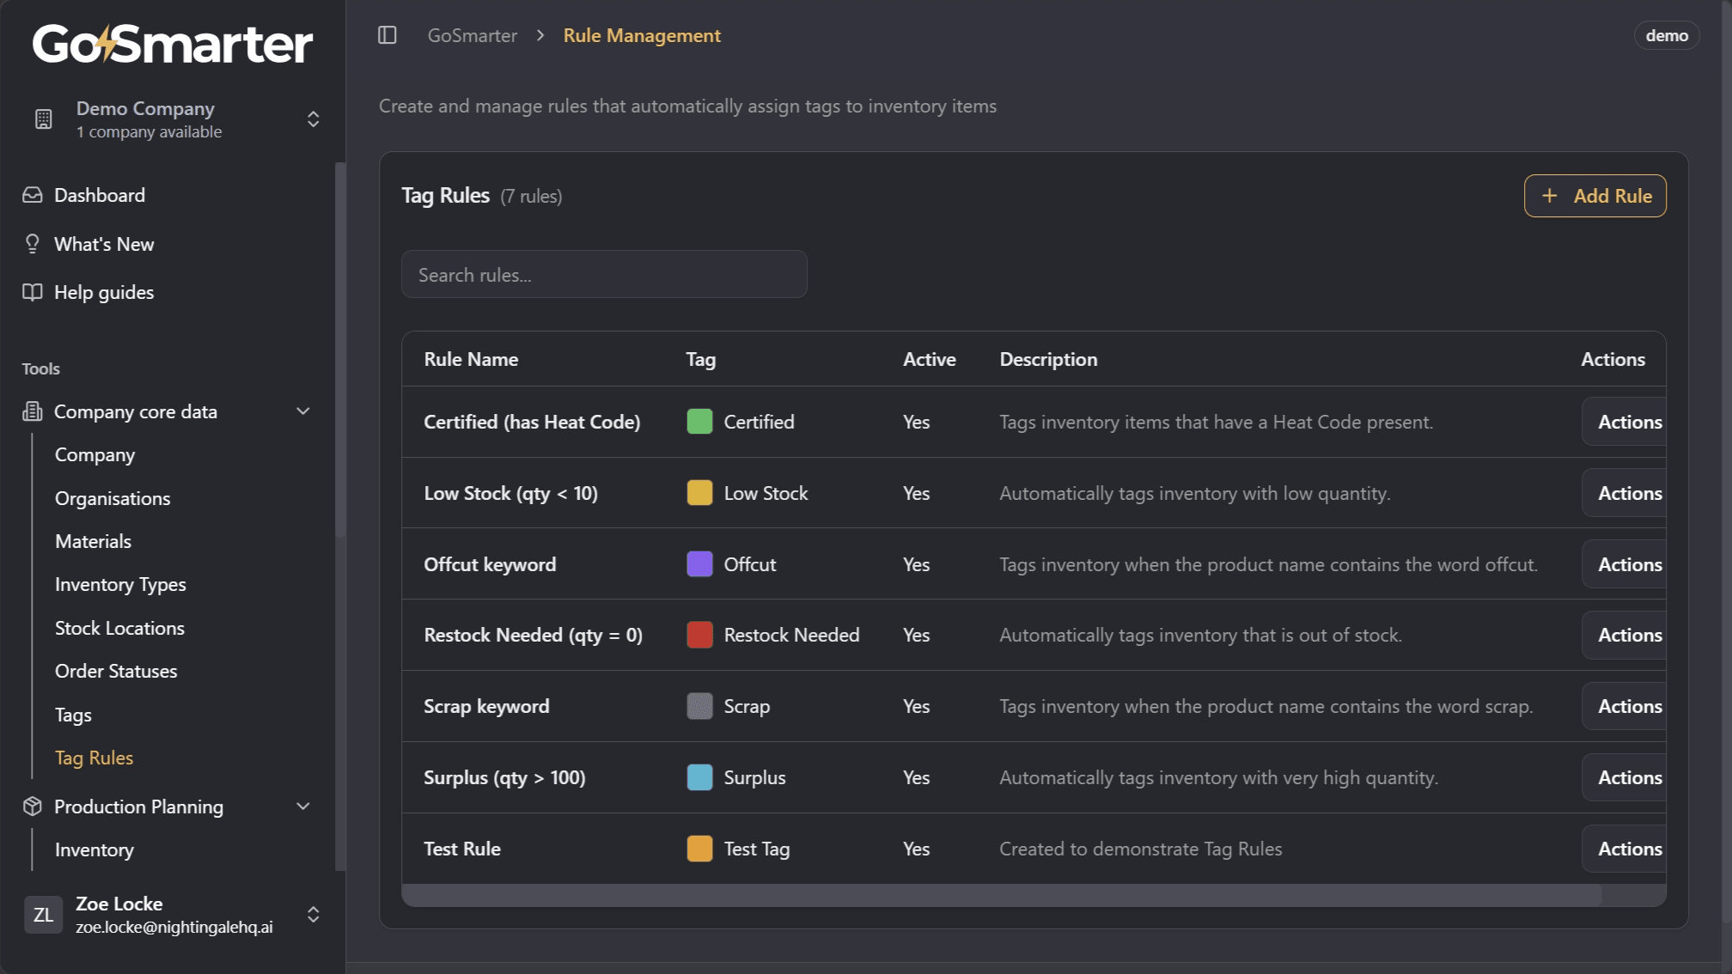The image size is (1732, 974).
Task: Click the Company core data building icon
Action: coord(32,411)
